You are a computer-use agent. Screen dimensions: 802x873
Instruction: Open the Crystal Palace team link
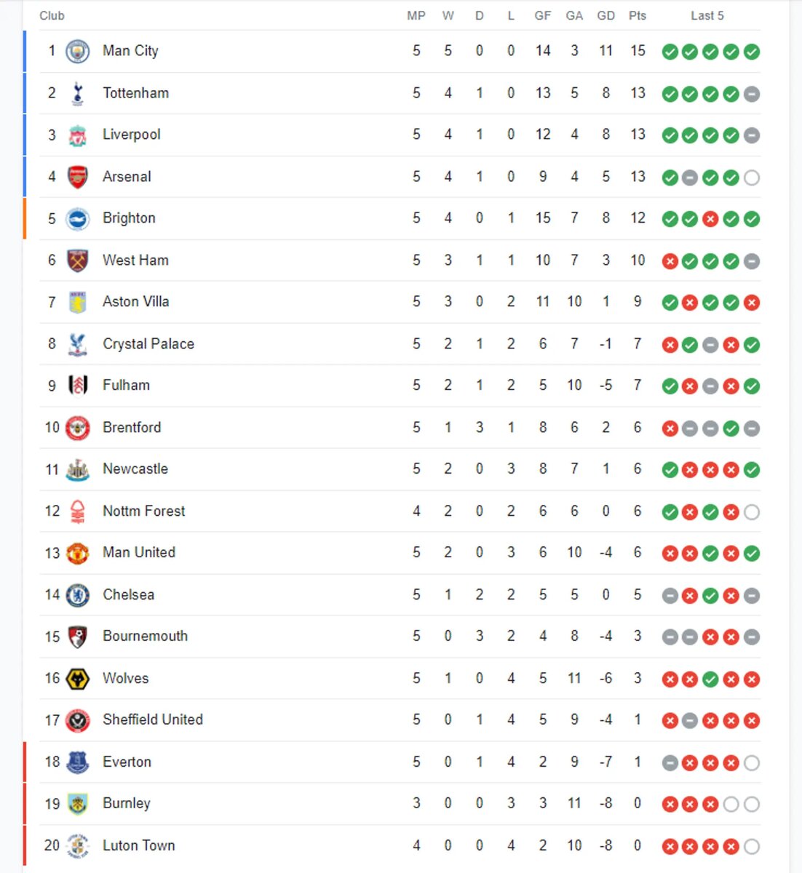tap(148, 344)
